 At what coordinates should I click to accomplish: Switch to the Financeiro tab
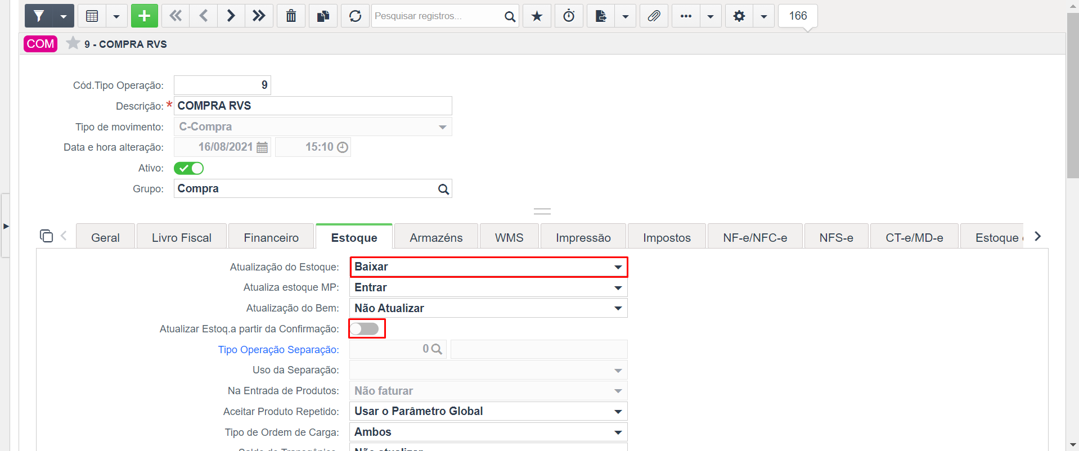coord(271,237)
